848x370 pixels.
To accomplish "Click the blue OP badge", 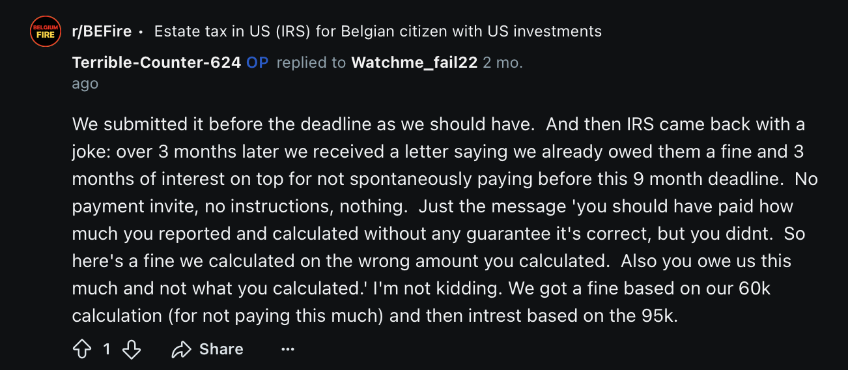I will [x=257, y=63].
